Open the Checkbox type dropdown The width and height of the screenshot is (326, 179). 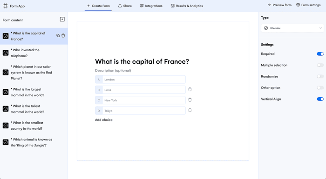point(292,28)
